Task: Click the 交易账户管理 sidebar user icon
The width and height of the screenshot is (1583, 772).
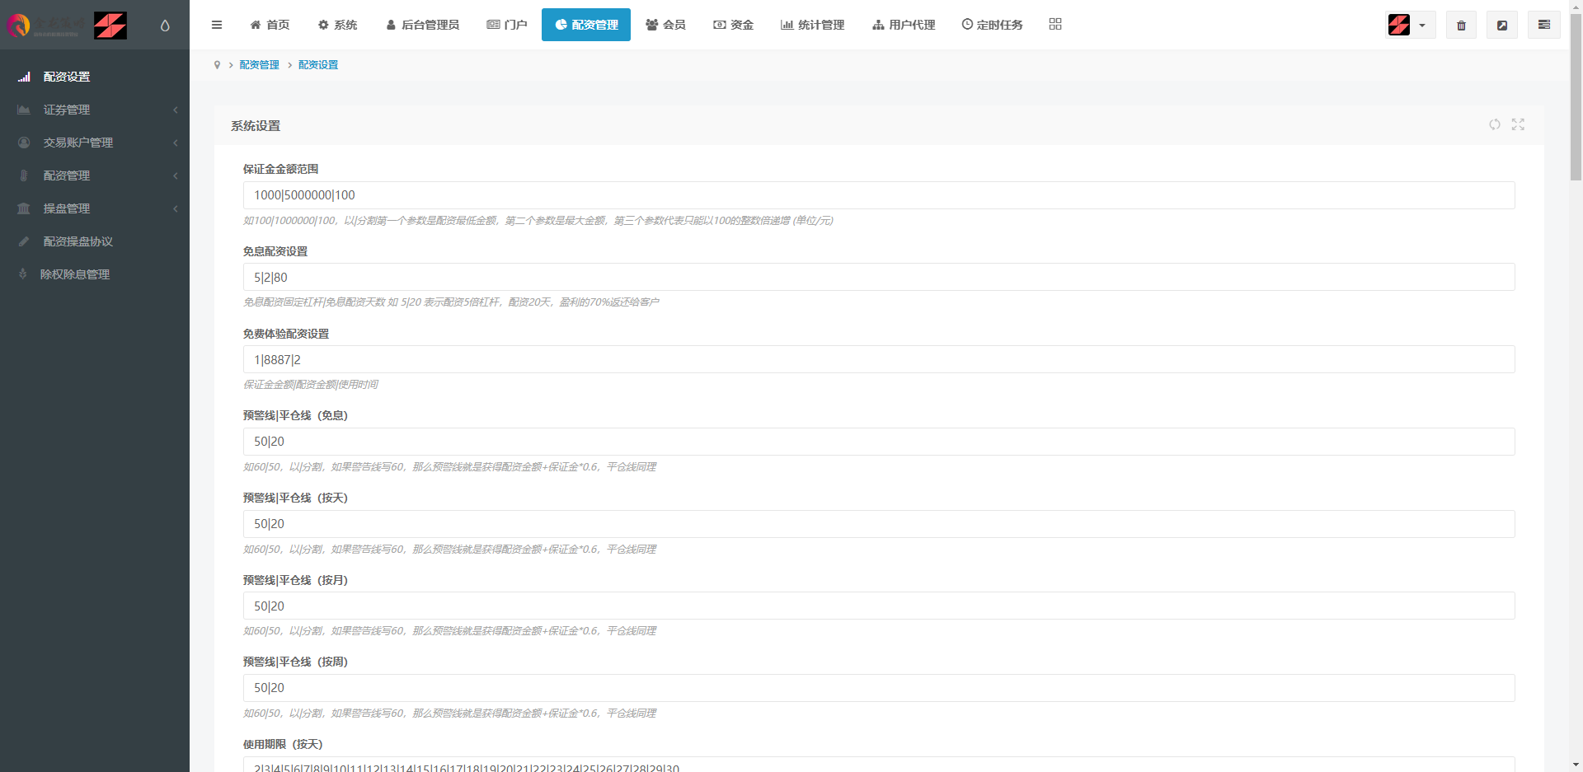Action: pos(24,143)
